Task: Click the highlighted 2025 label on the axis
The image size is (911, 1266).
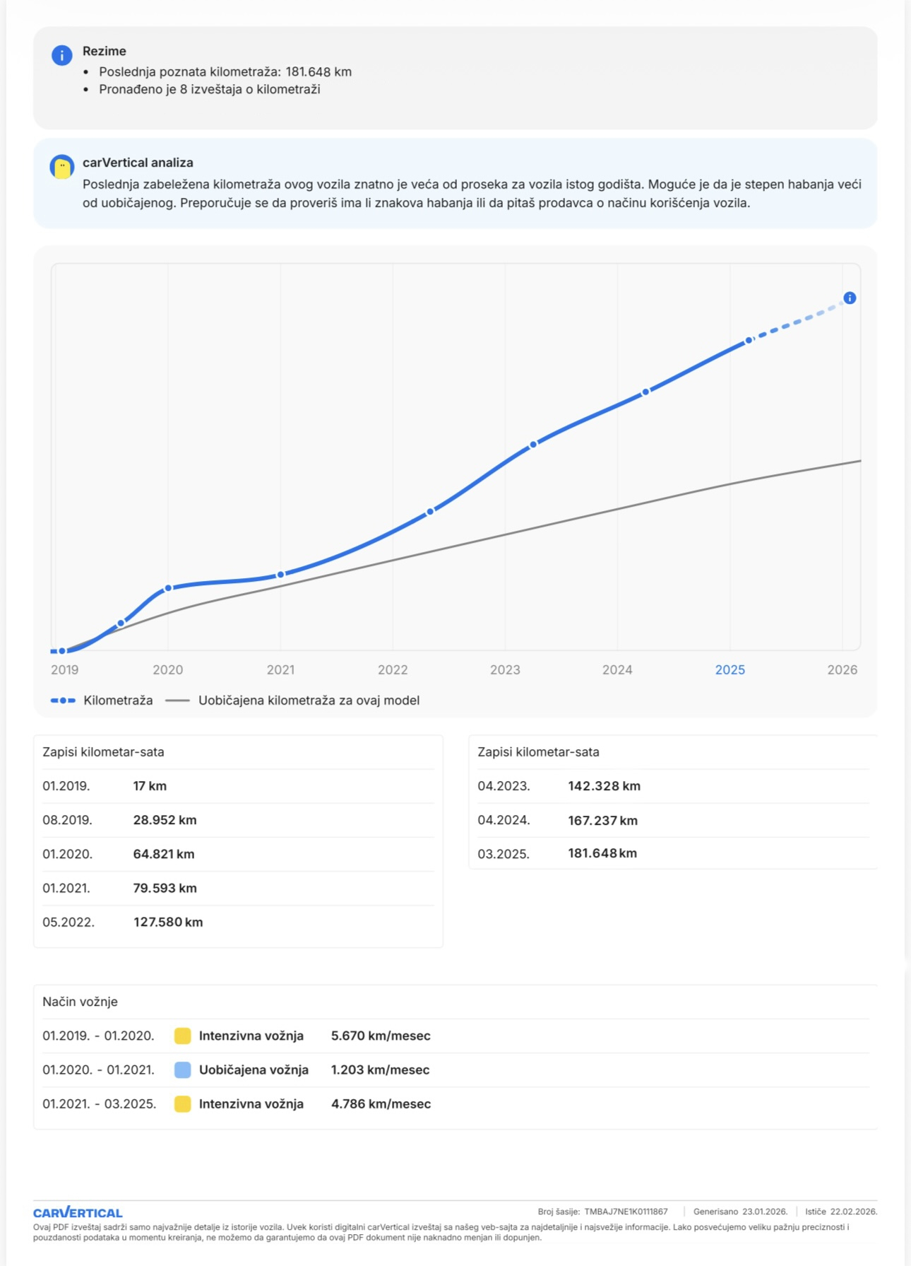Action: [x=730, y=670]
